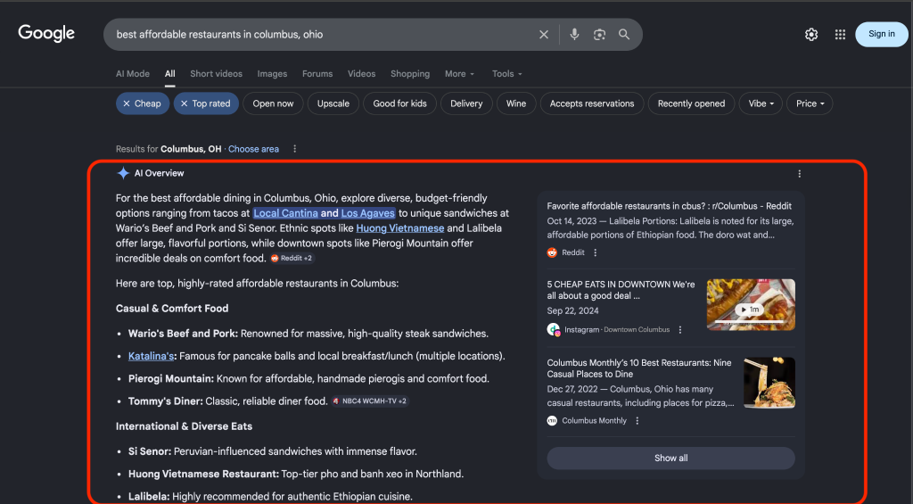
Task: Click the Reddit source icon
Action: point(552,252)
